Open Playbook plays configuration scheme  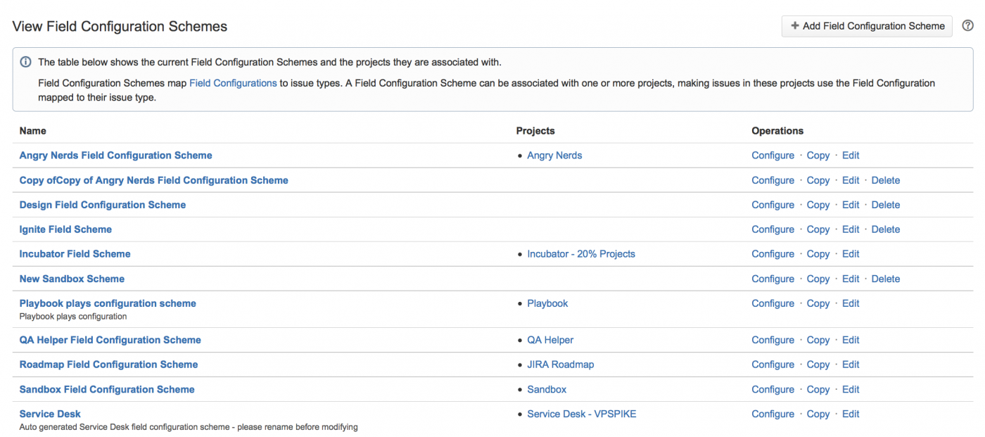[108, 303]
